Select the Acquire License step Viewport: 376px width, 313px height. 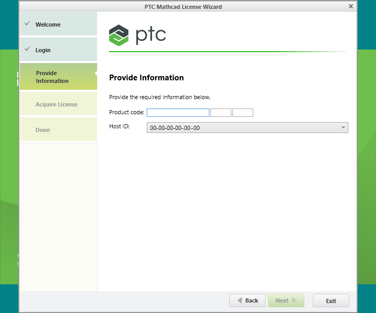coord(58,104)
